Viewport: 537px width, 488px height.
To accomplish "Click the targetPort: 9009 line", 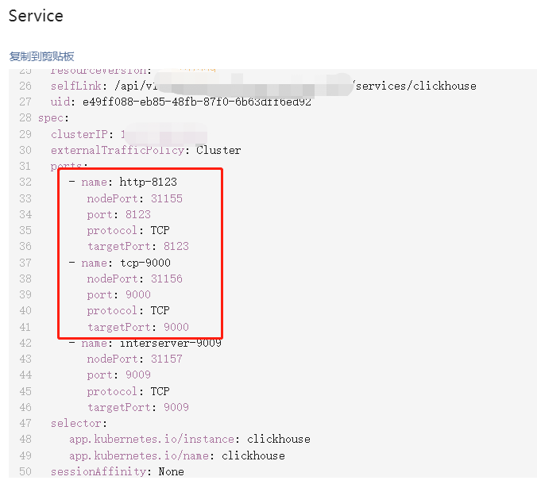I will click(137, 407).
